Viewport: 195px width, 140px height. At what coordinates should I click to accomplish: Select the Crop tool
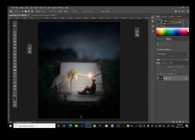pyautogui.click(x=15, y=38)
